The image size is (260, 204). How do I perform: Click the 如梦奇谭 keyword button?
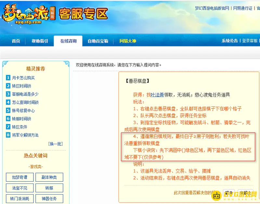[x=20, y=177]
